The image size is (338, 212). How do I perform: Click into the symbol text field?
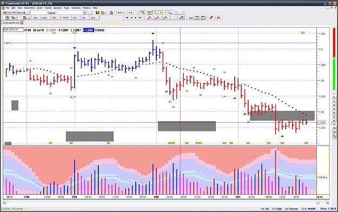coord(38,12)
